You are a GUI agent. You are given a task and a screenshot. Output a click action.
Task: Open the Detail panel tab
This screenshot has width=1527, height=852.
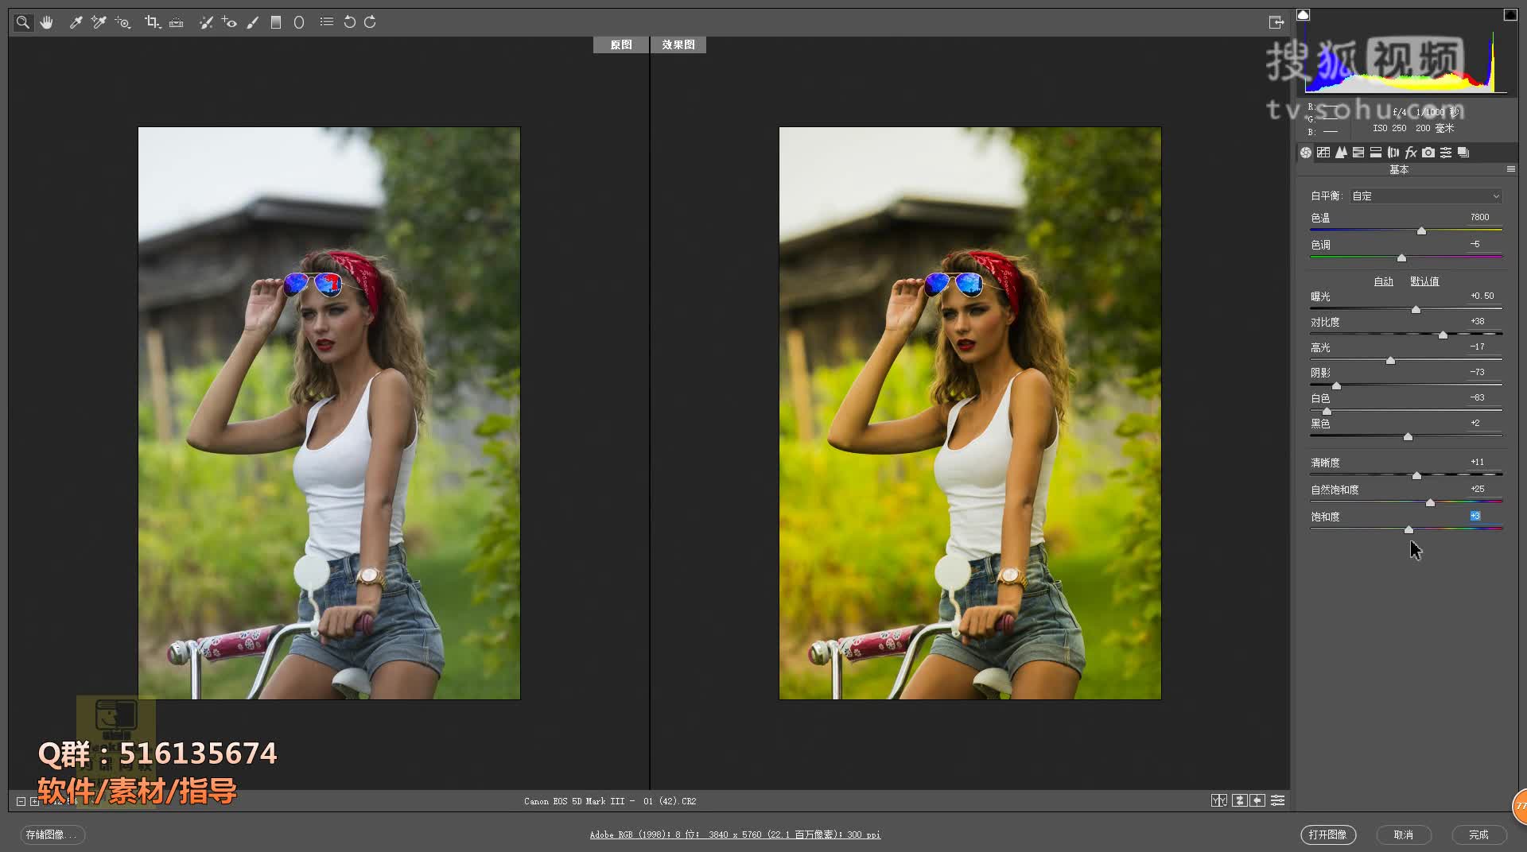click(1341, 153)
